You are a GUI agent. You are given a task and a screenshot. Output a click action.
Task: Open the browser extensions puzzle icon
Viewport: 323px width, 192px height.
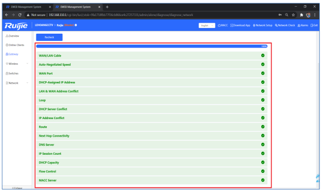301,15
